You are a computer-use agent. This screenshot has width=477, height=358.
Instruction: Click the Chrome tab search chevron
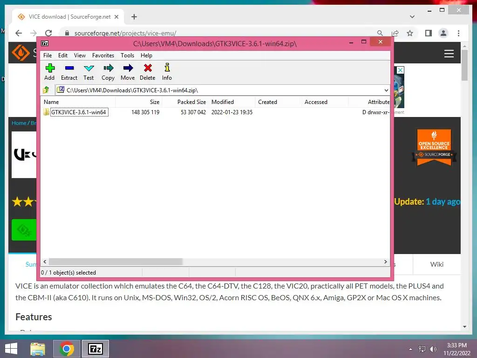coord(412,17)
